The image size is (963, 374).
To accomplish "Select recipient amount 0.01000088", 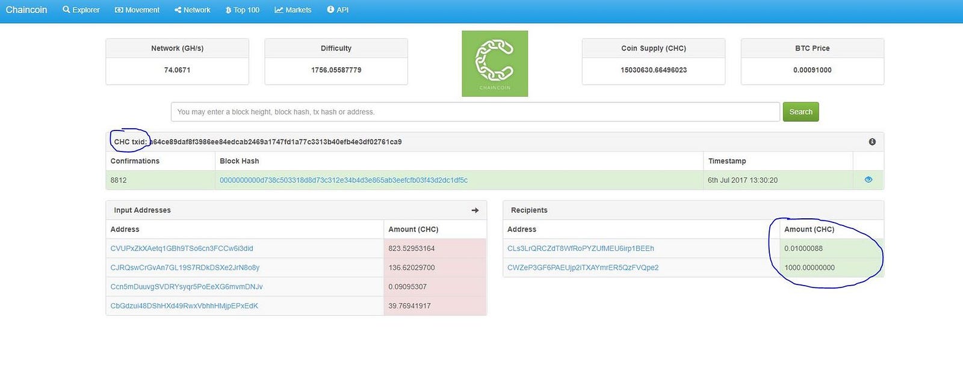I will coord(804,248).
